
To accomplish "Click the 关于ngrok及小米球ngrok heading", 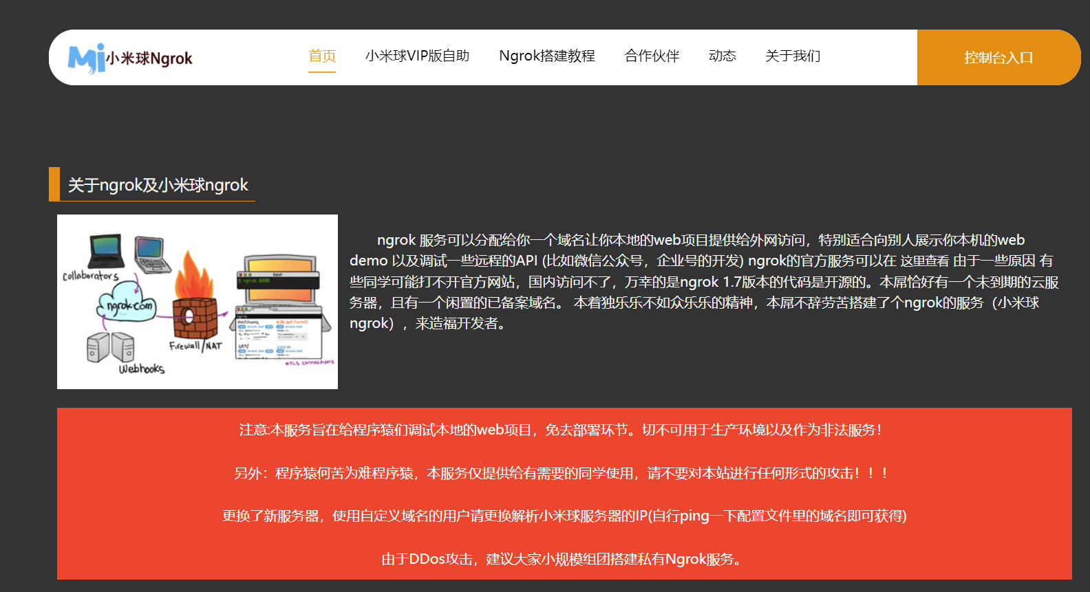I will (x=158, y=185).
